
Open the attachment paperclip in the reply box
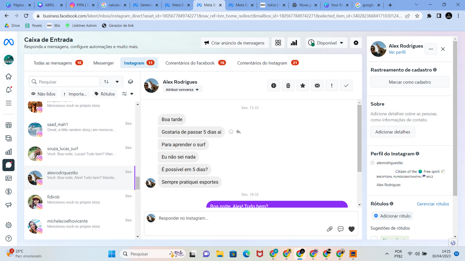pyautogui.click(x=330, y=229)
